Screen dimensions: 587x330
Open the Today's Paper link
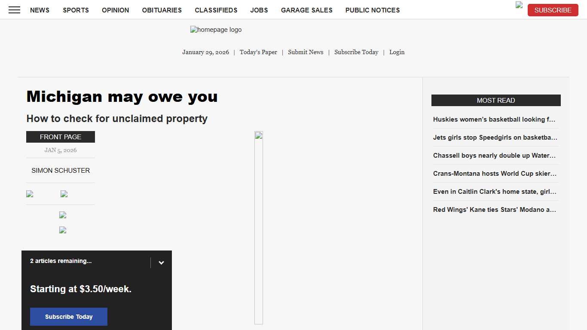tap(258, 52)
